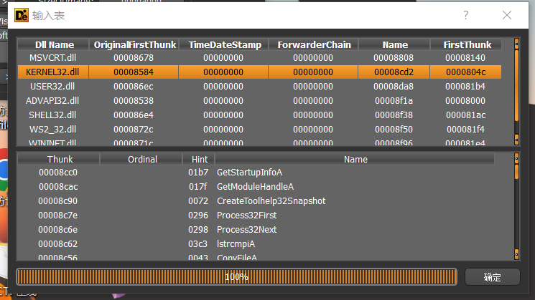The height and width of the screenshot is (300, 535).
Task: Close the import table dialog
Action: (507, 15)
